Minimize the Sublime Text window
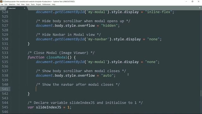The image size is (202, 114). coord(186,2)
